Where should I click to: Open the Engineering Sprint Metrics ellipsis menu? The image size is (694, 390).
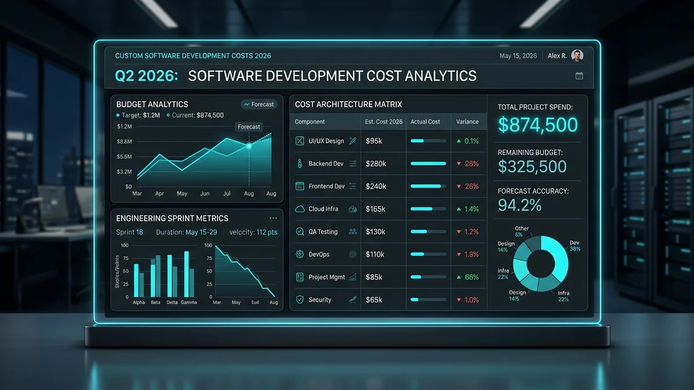[x=273, y=218]
